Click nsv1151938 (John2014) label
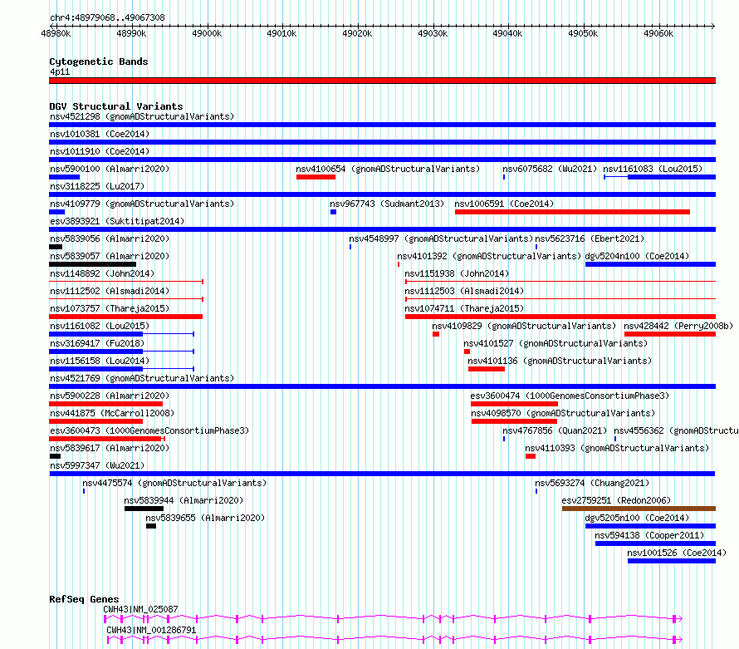The image size is (739, 649). click(457, 273)
